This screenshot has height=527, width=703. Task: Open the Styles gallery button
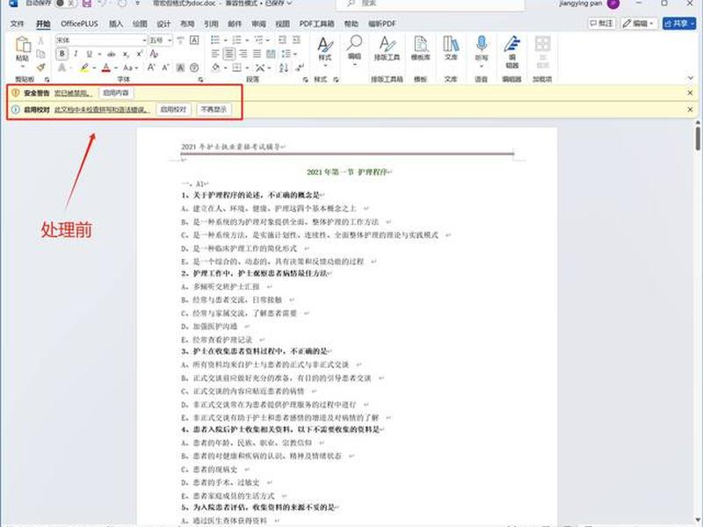(325, 52)
